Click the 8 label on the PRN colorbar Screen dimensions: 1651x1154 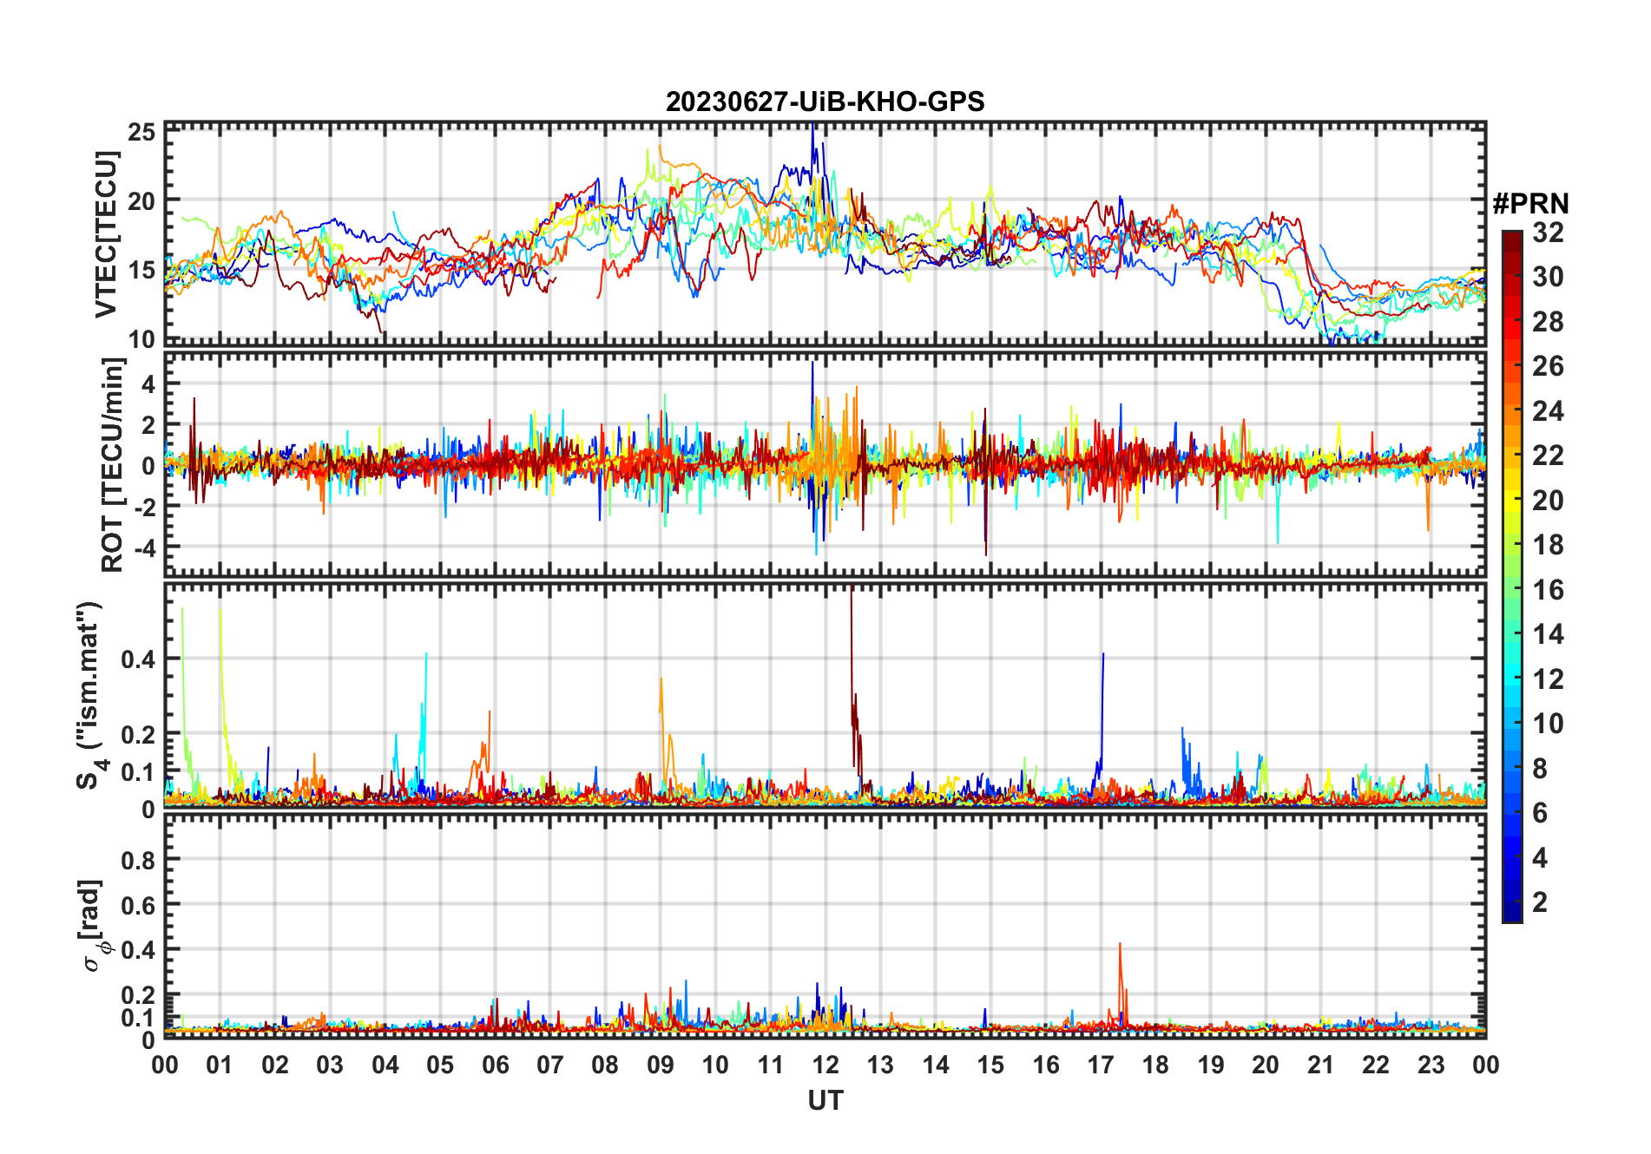tap(1540, 769)
